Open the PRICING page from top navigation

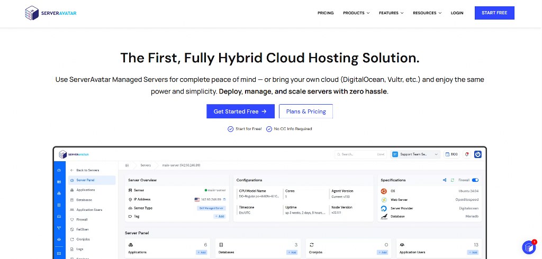pyautogui.click(x=326, y=13)
